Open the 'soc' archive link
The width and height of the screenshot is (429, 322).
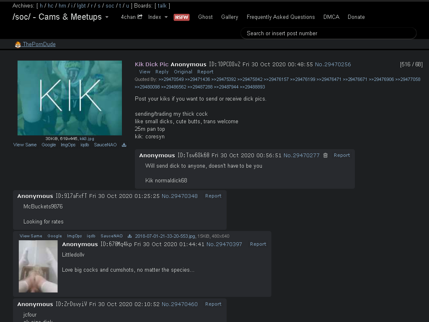(110, 5)
